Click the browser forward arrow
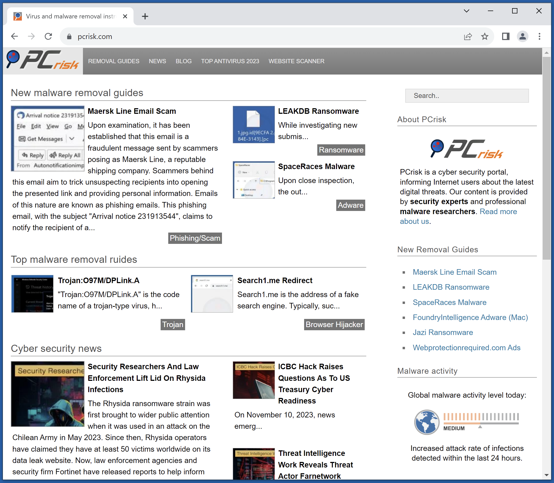 click(32, 36)
